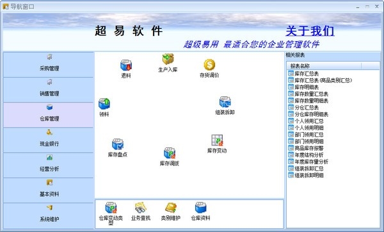Screen dimensions: 384x232
Task: Follow the 关于我们 link
Action: (310, 31)
